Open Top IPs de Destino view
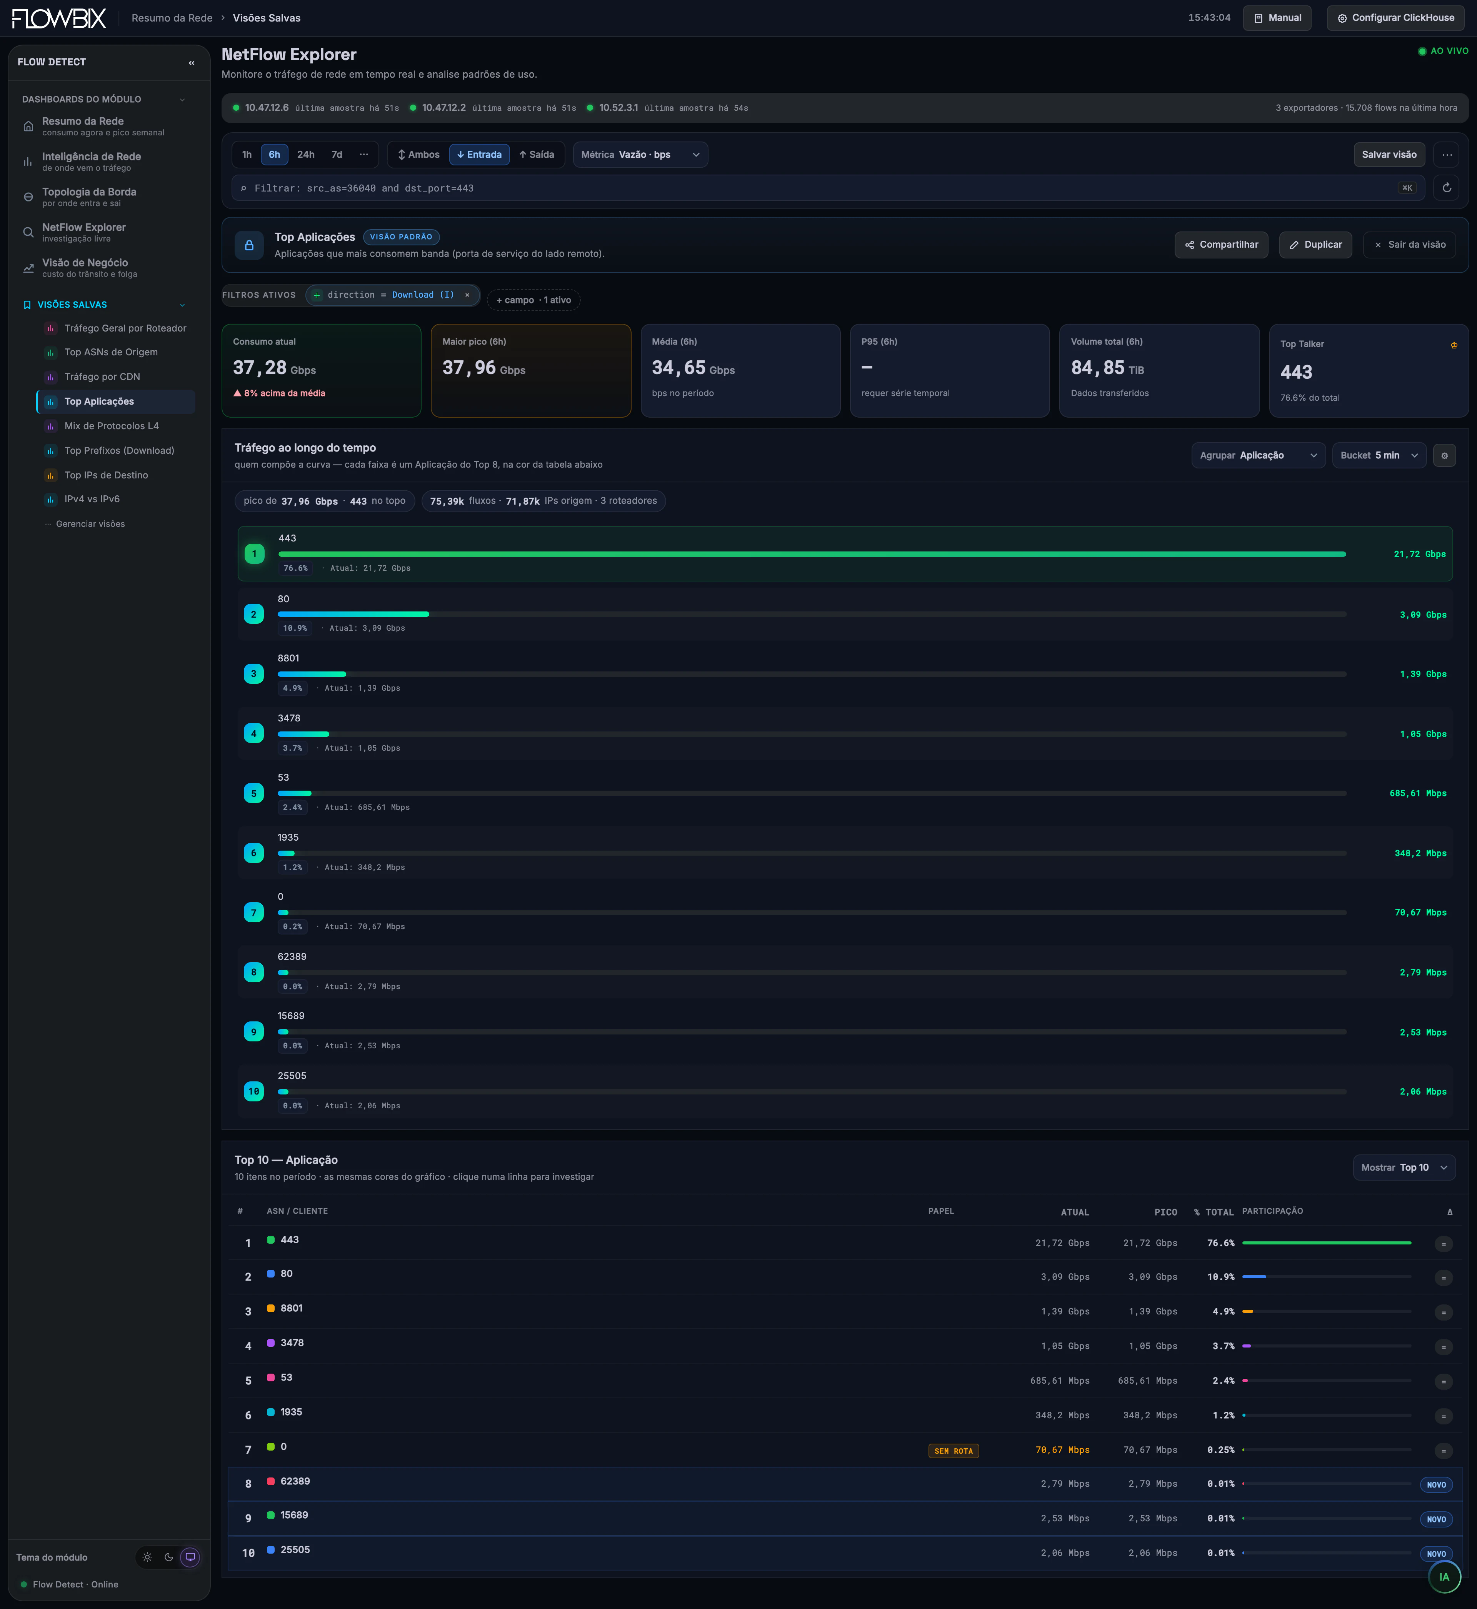The image size is (1477, 1609). pos(117,475)
